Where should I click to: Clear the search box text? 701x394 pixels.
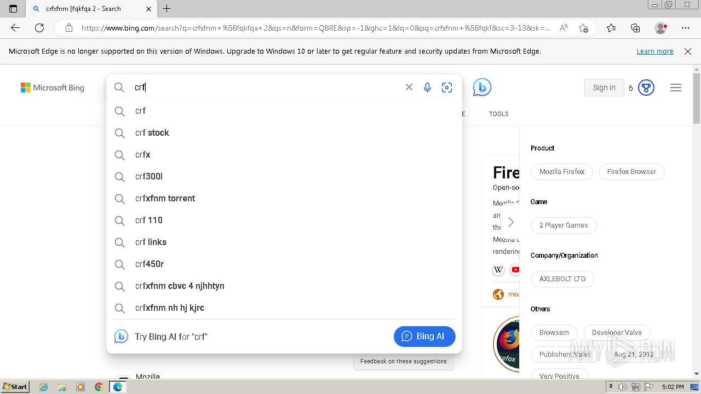click(409, 87)
